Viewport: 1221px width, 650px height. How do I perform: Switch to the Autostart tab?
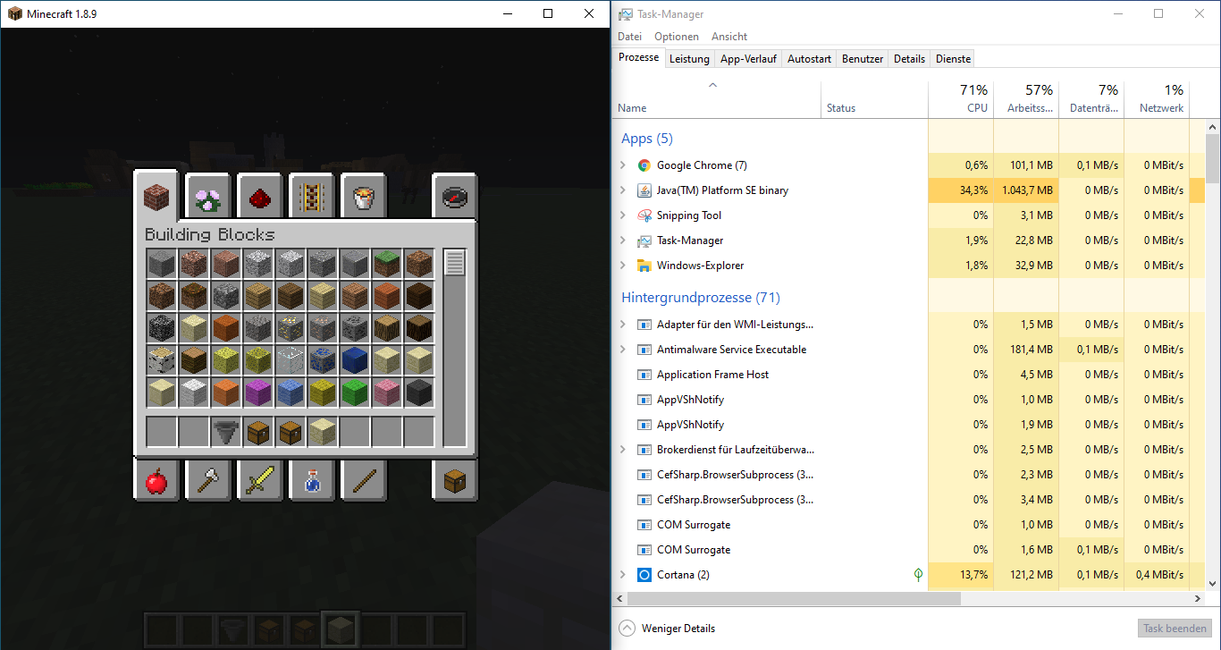(809, 59)
